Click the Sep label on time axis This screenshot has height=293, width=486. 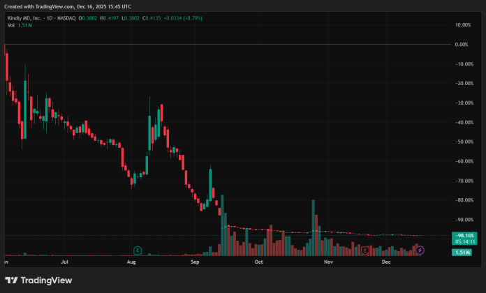[x=195, y=263]
